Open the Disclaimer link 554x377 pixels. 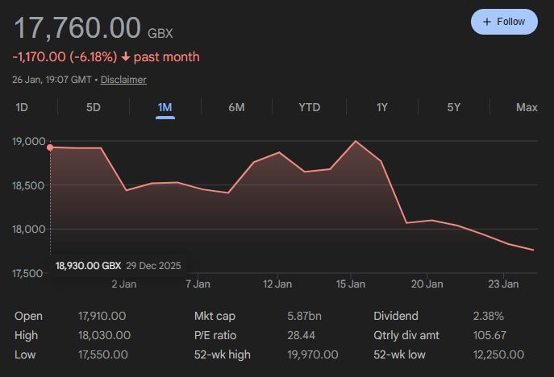click(x=123, y=80)
